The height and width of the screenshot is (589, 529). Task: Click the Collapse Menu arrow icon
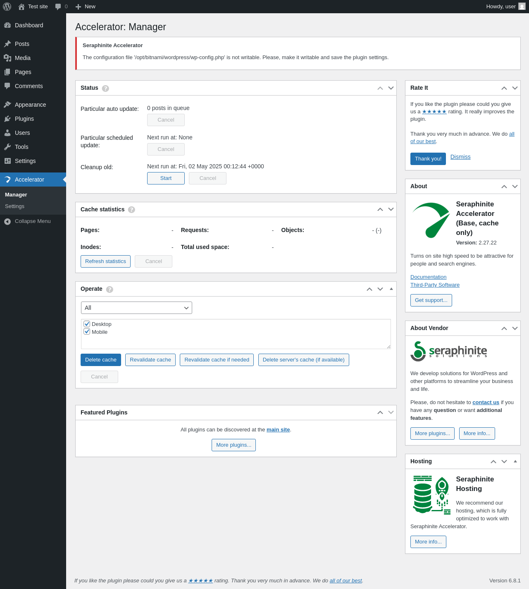[7, 221]
